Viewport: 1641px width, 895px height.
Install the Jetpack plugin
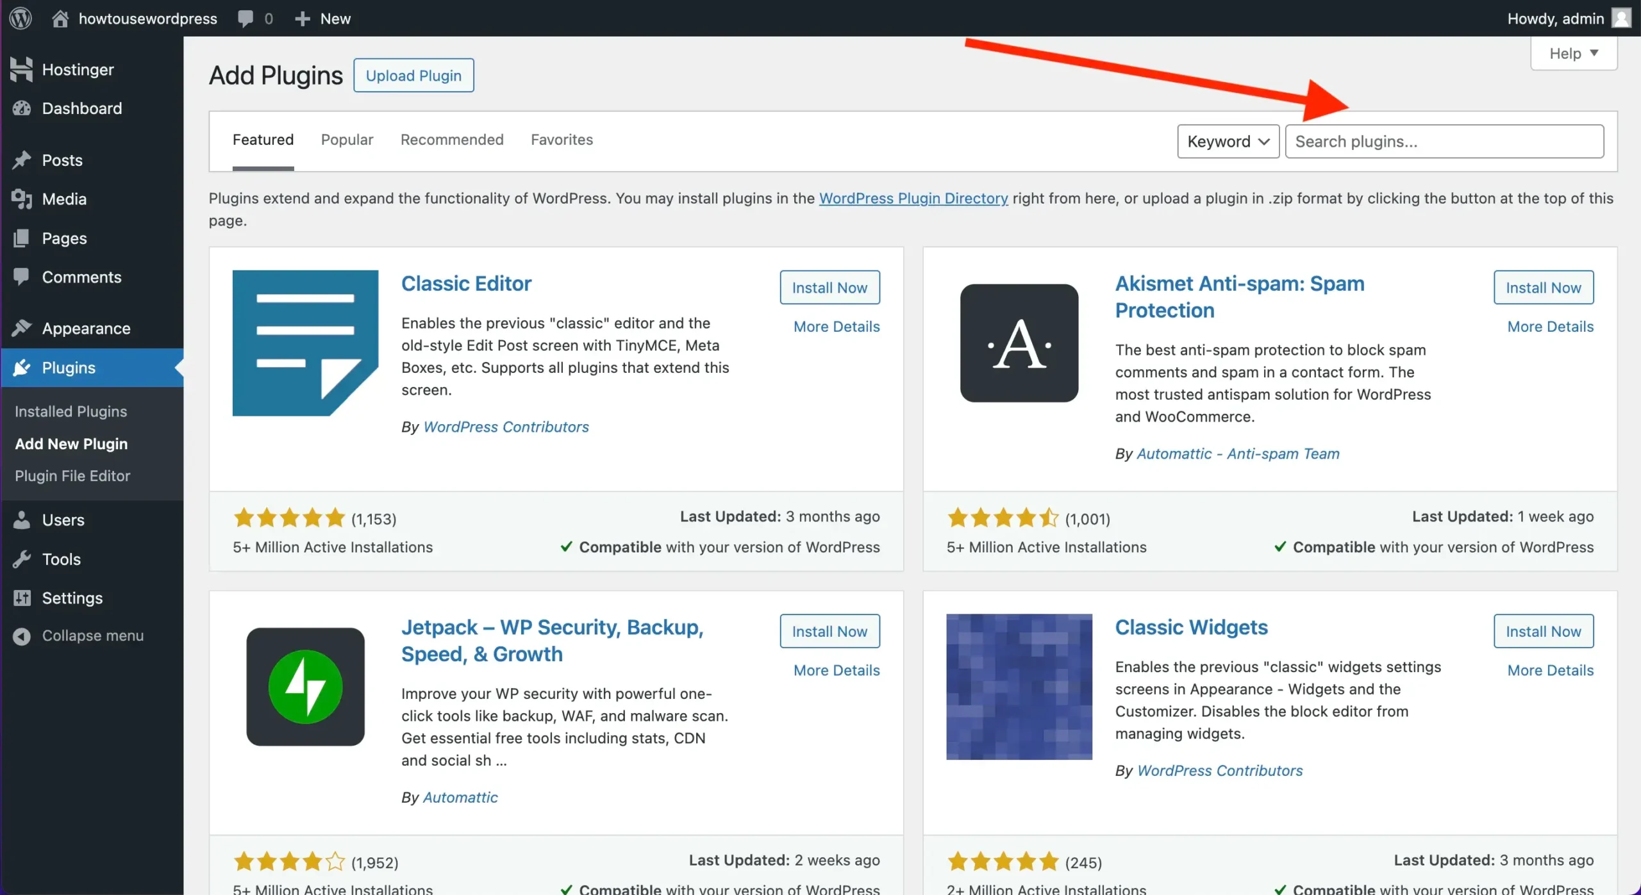pos(829,631)
